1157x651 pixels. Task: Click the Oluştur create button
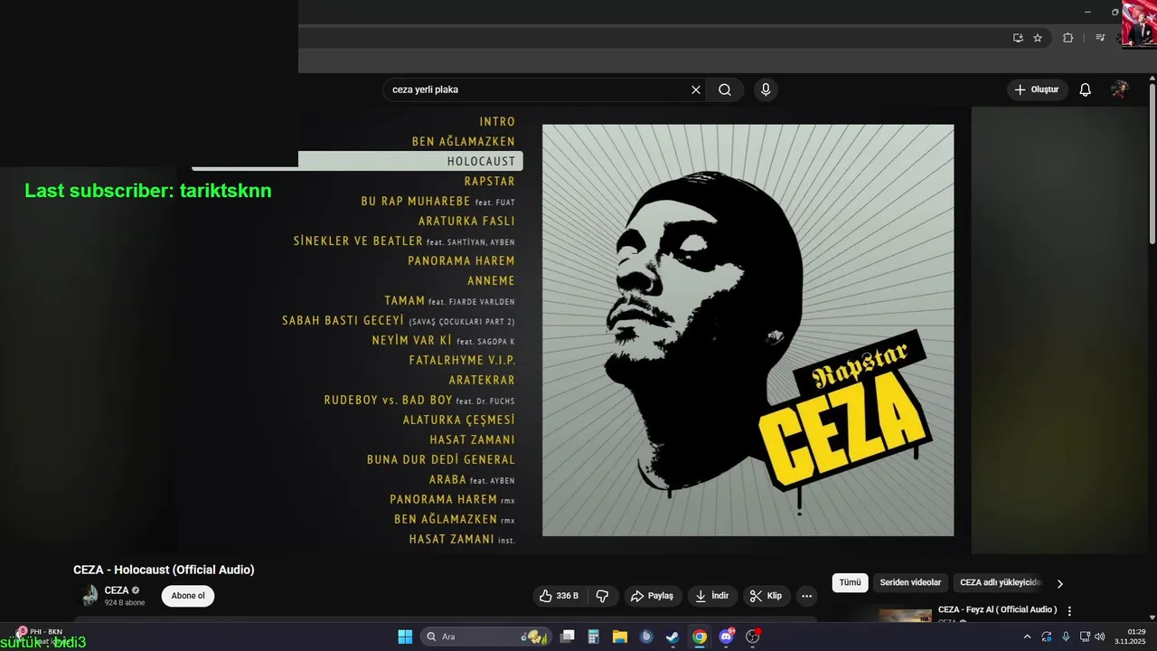[1037, 90]
